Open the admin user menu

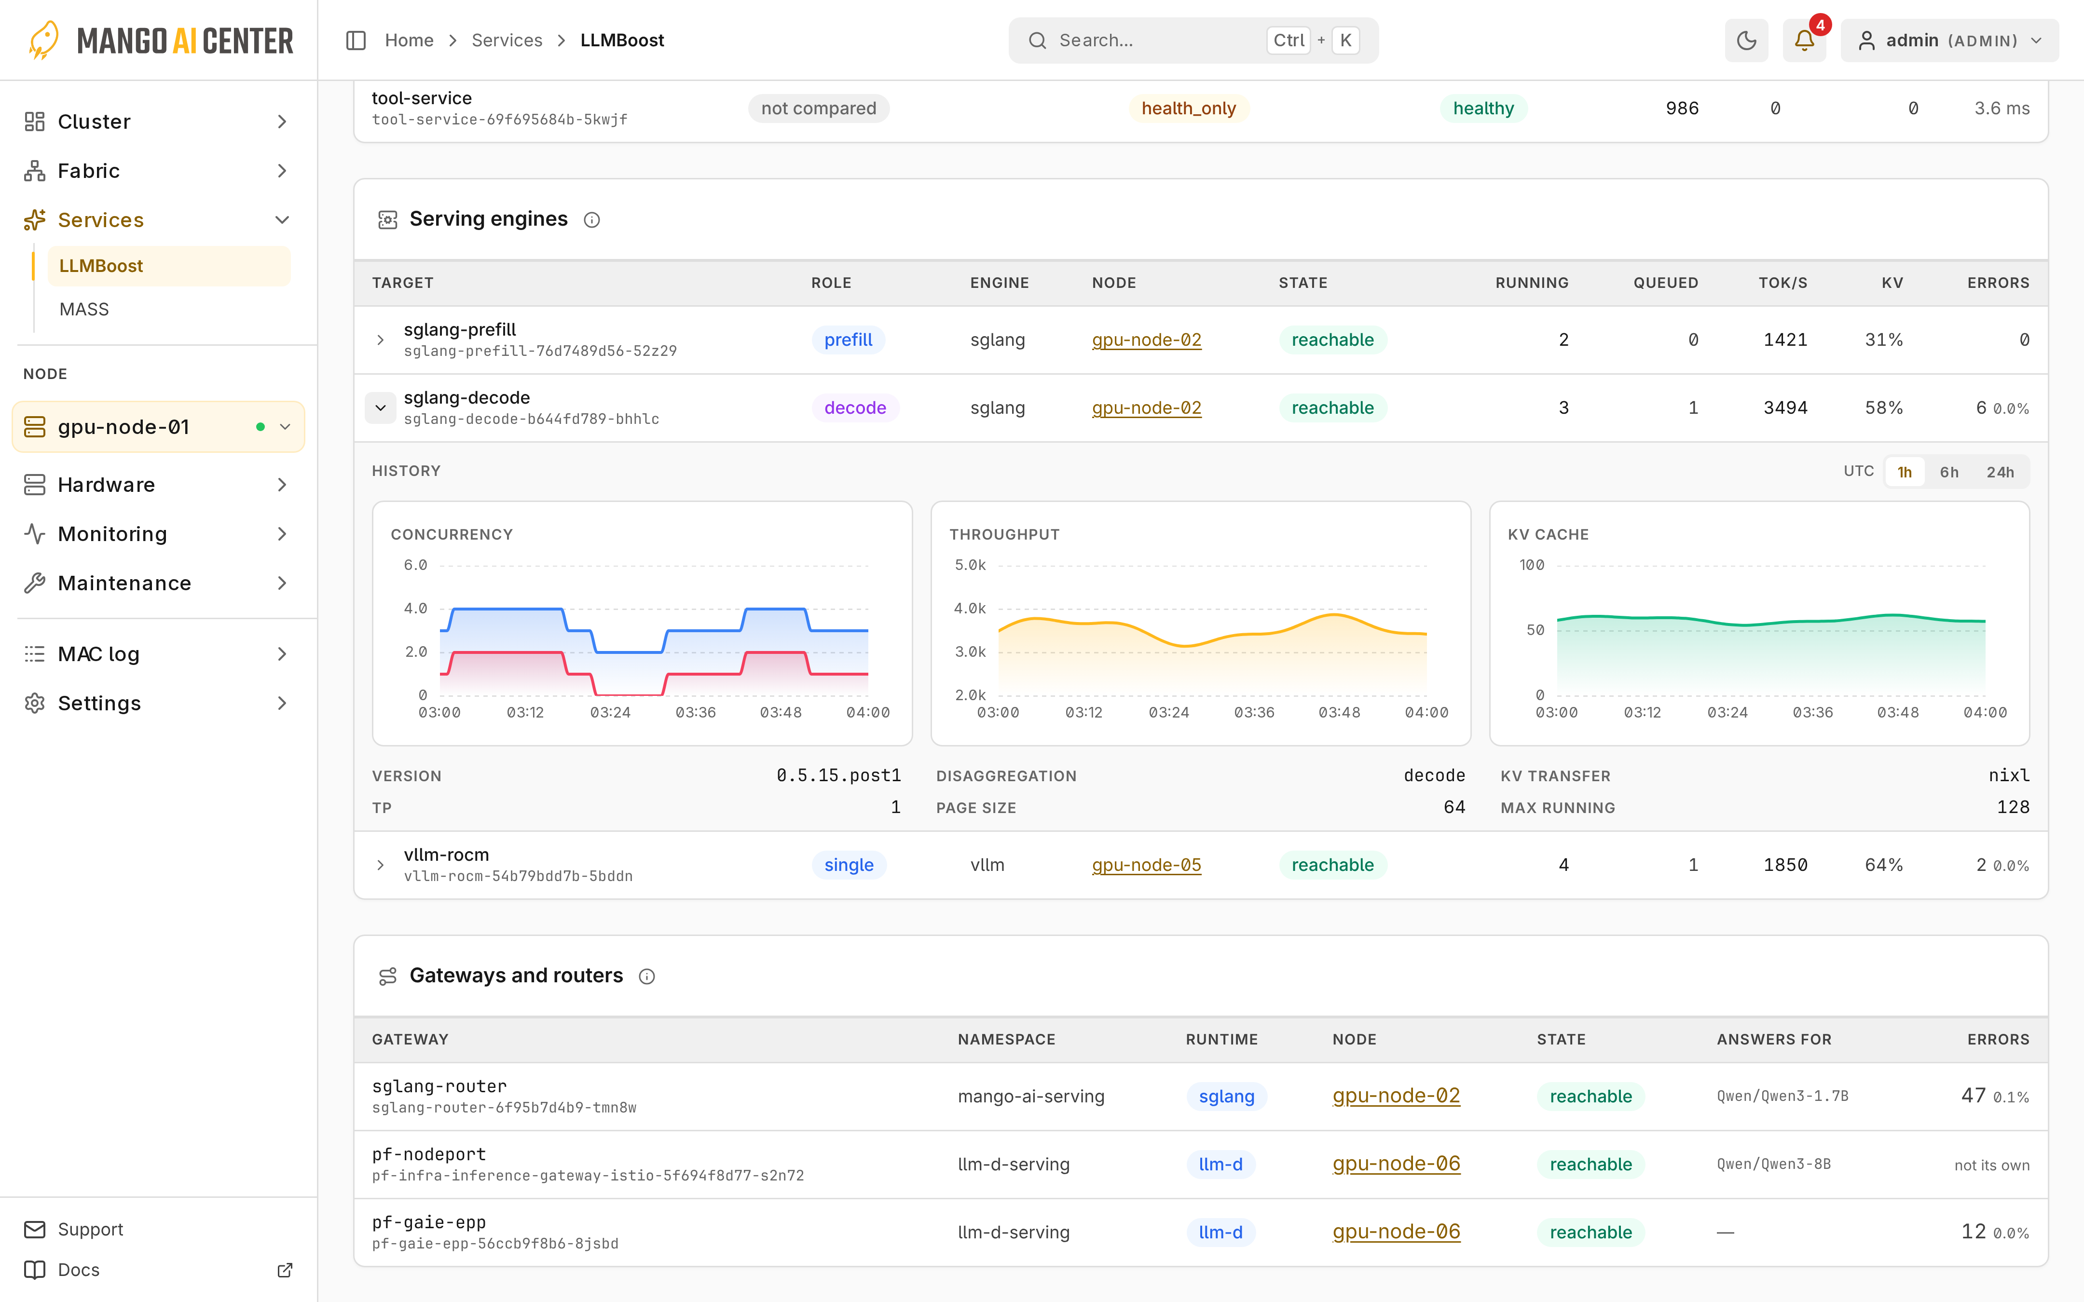point(1950,41)
